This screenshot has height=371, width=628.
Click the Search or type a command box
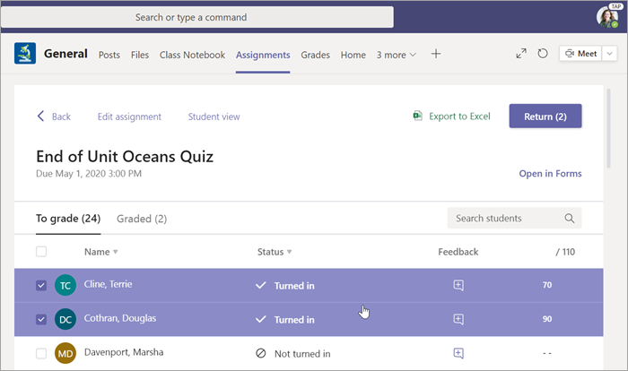coord(197,17)
